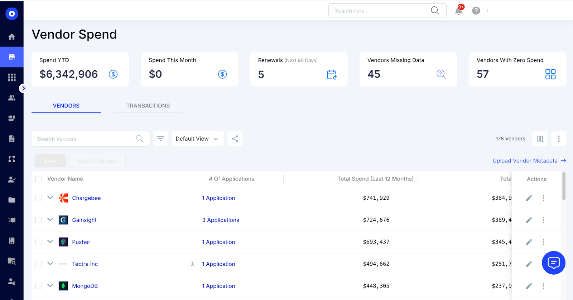Image resolution: width=573 pixels, height=300 pixels.
Task: Open the Spend YTD card
Action: tap(80, 69)
